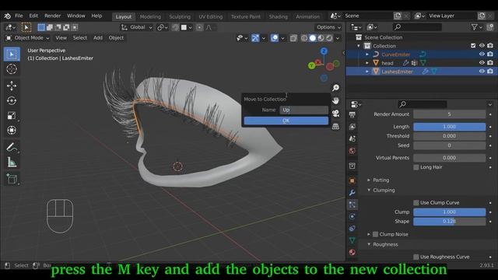Open the Render menu
Viewport: 498px width, 280px height.
click(52, 16)
